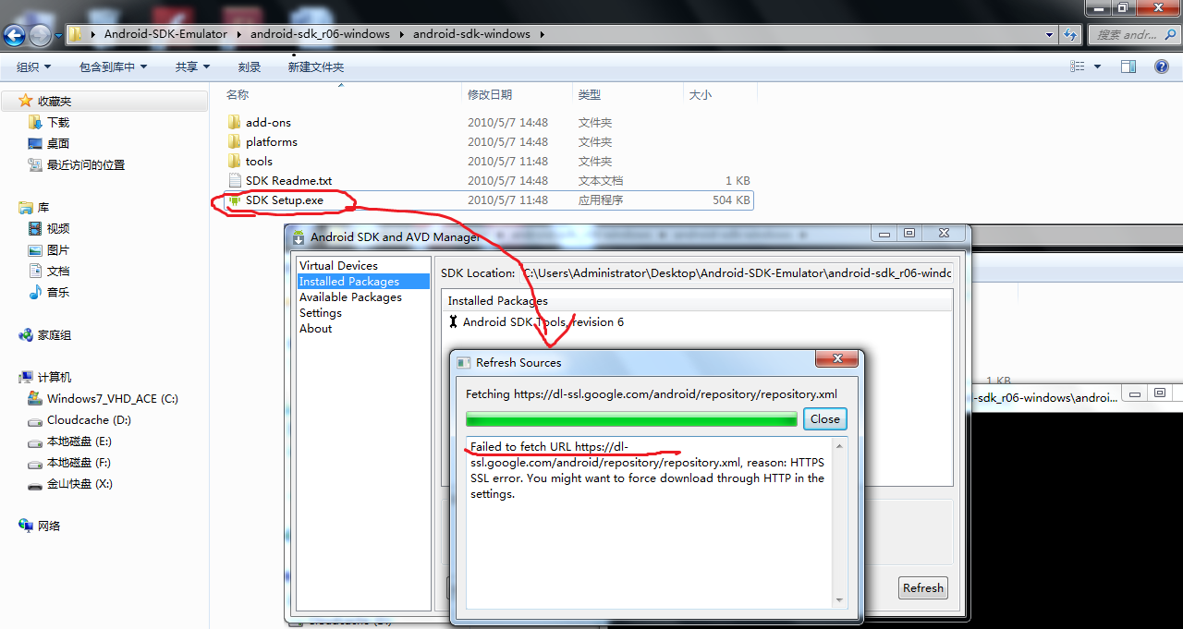
Task: Click the Explorer forward navigation arrow
Action: click(40, 35)
